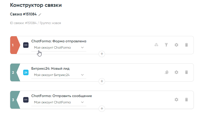Click the ChatForma app icon in step 1
Screen dimensions: 207x133
coord(26,45)
